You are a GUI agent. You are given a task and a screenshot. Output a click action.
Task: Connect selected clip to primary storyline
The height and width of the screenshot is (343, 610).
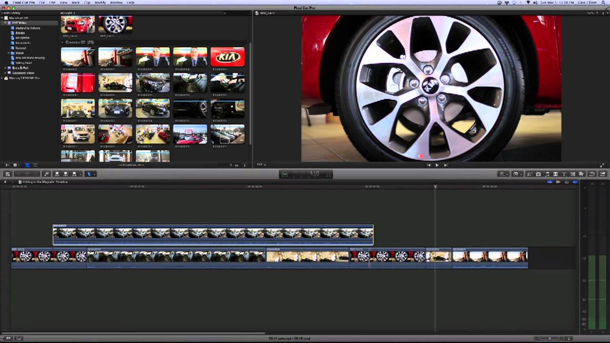[57, 174]
